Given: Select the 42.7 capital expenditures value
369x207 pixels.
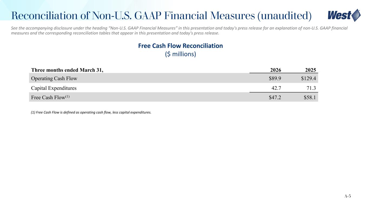Looking at the screenshot, I should [276, 88].
